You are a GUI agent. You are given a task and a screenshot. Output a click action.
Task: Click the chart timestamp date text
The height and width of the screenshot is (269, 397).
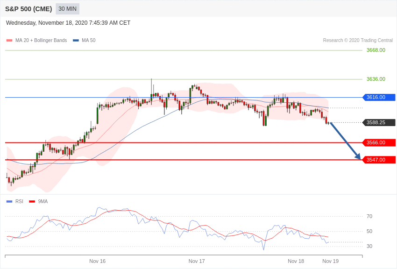(x=68, y=23)
